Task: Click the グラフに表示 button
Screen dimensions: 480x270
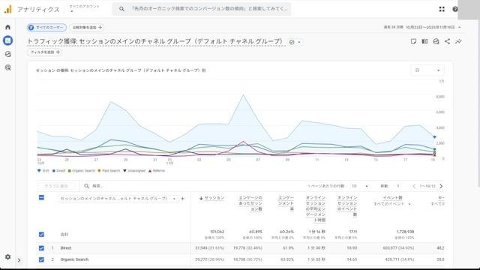Action: pos(56,186)
